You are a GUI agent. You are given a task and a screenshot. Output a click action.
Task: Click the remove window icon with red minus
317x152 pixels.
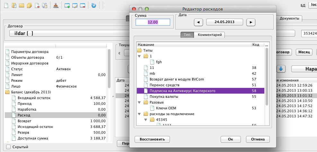(x=83, y=5)
